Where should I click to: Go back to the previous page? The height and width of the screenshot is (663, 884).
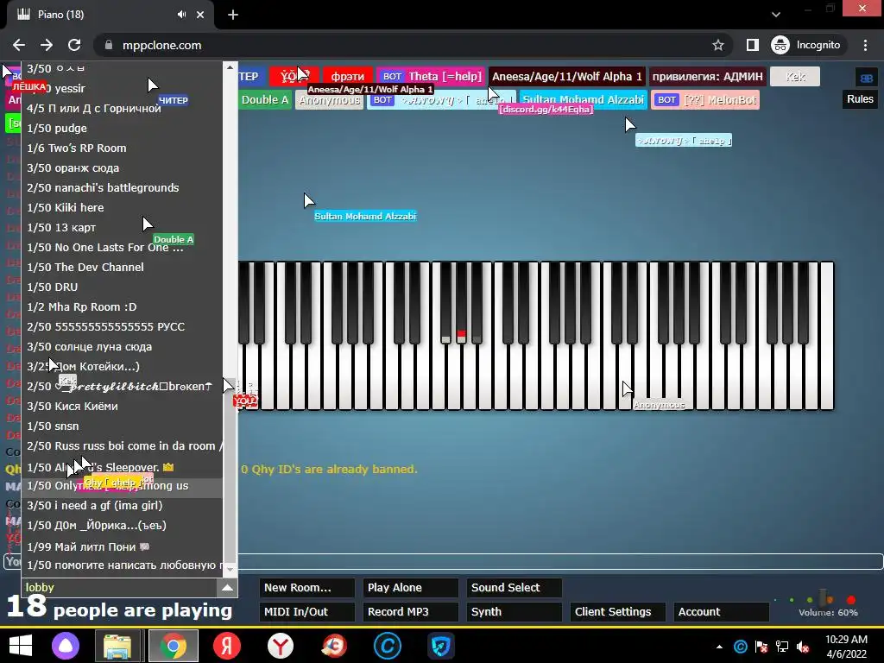[19, 45]
